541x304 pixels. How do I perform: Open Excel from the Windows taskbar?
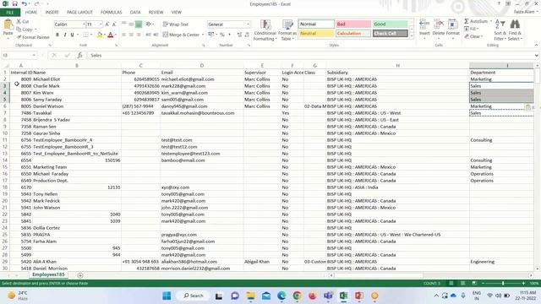pos(343,296)
